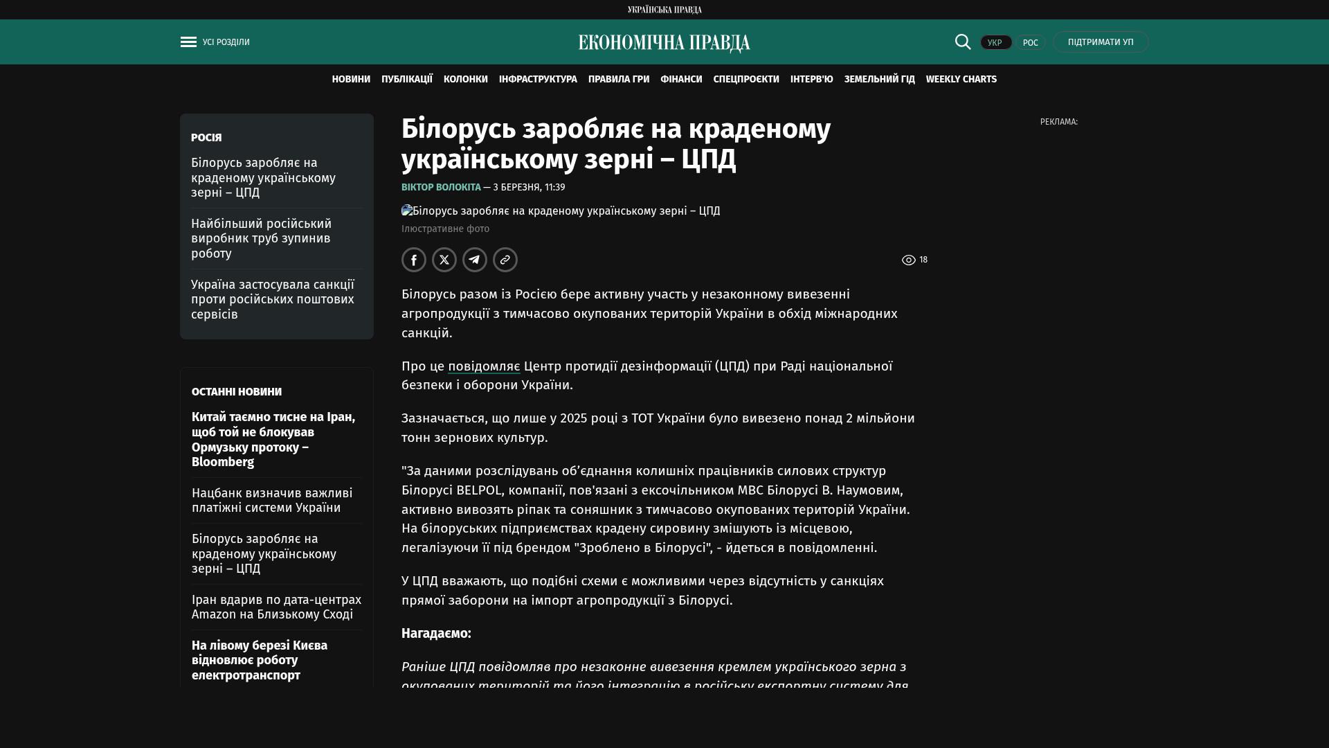Share article on X (Twitter)

(x=444, y=260)
